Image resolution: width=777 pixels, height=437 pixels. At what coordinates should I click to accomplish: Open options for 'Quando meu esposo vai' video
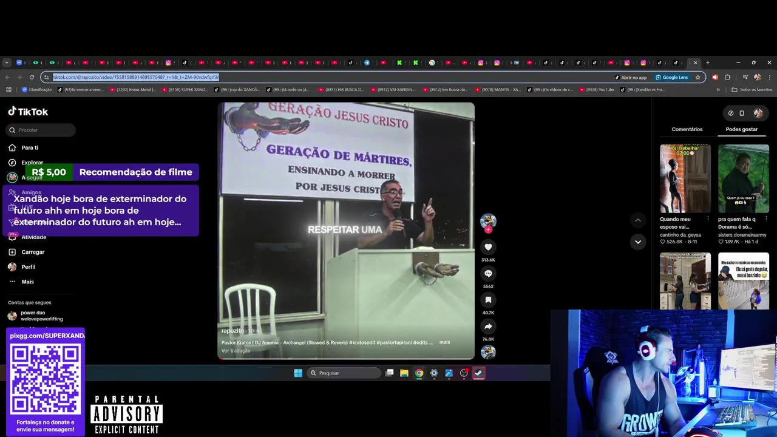(708, 218)
